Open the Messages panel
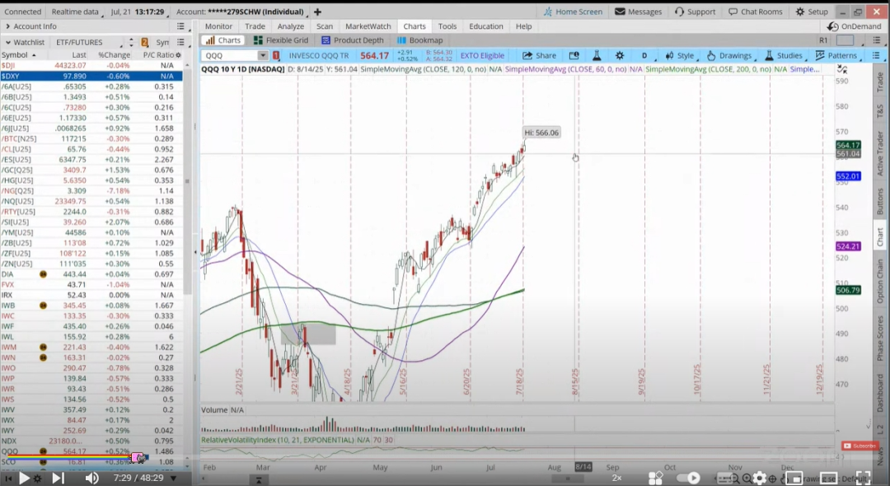The width and height of the screenshot is (890, 486). pos(638,12)
